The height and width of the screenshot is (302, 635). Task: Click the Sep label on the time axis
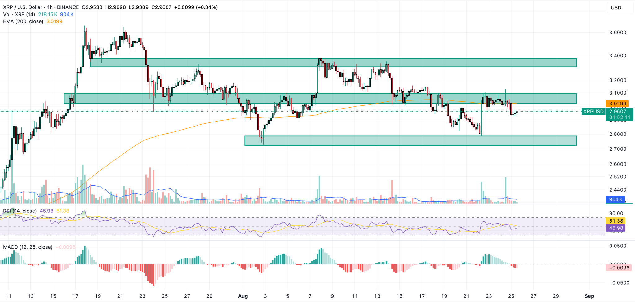(x=589, y=296)
